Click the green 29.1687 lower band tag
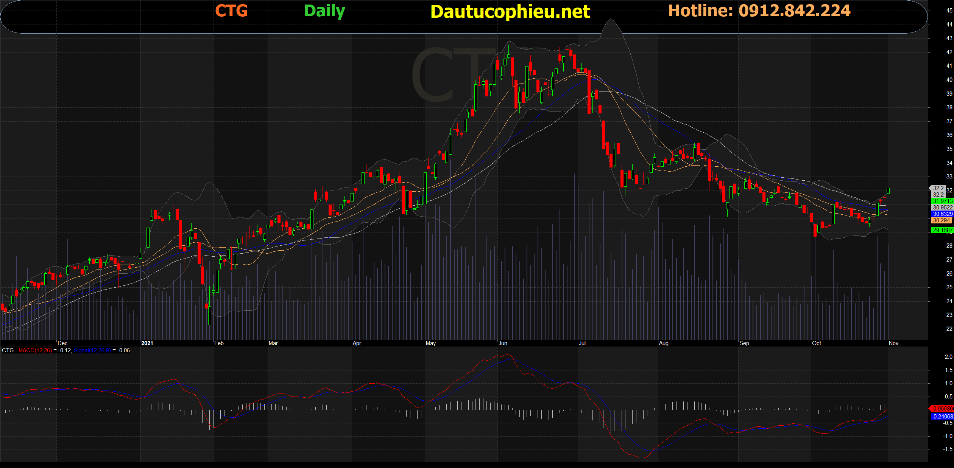The height and width of the screenshot is (468, 954). click(x=942, y=230)
